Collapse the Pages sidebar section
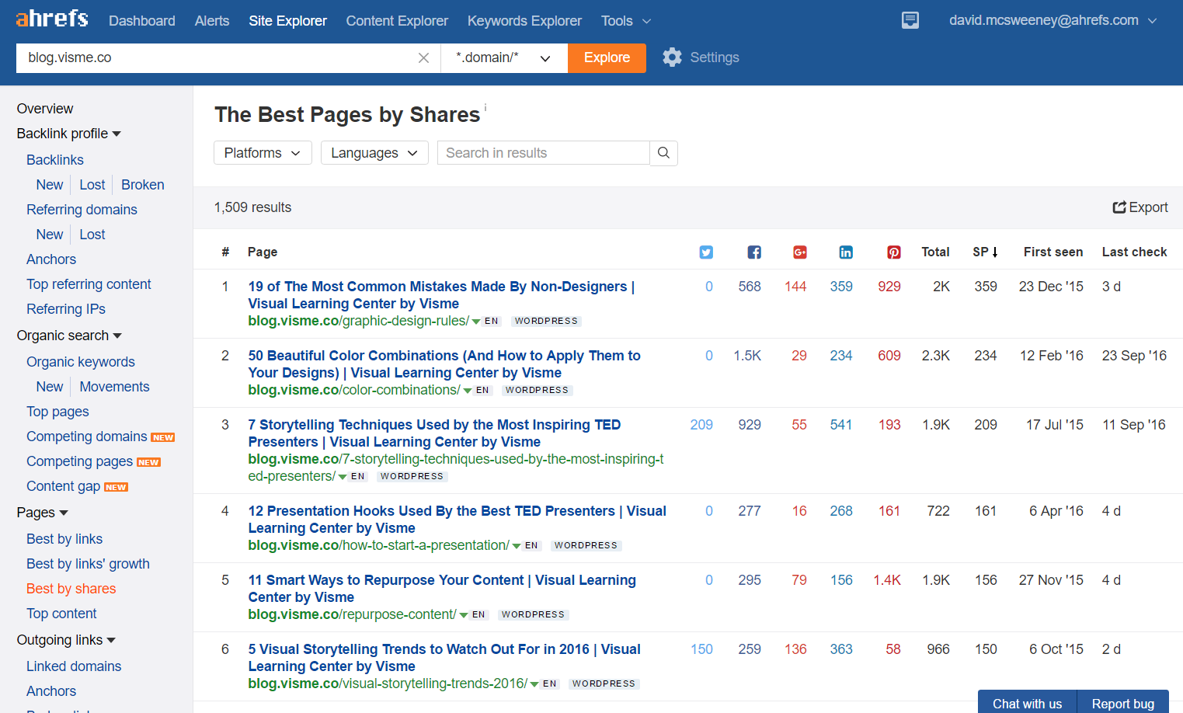Screen dimensions: 1183x713 (43, 513)
